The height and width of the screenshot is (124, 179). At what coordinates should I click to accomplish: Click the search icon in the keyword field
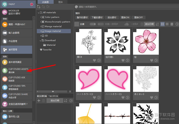[x=76, y=7]
